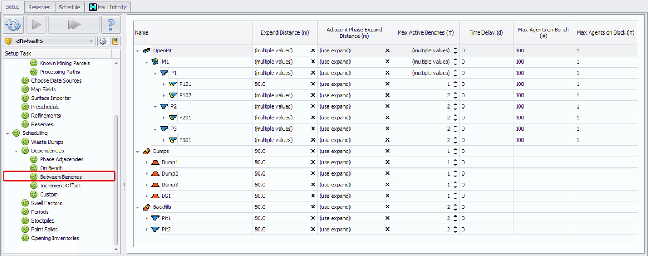This screenshot has width=648, height=256.
Task: Click the Expand Distance column header
Action: [285, 33]
